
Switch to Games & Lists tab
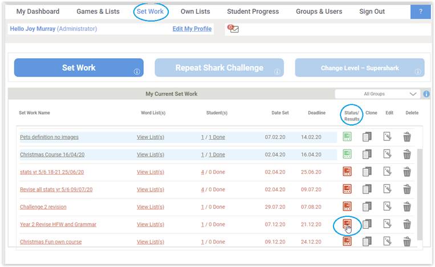(98, 11)
